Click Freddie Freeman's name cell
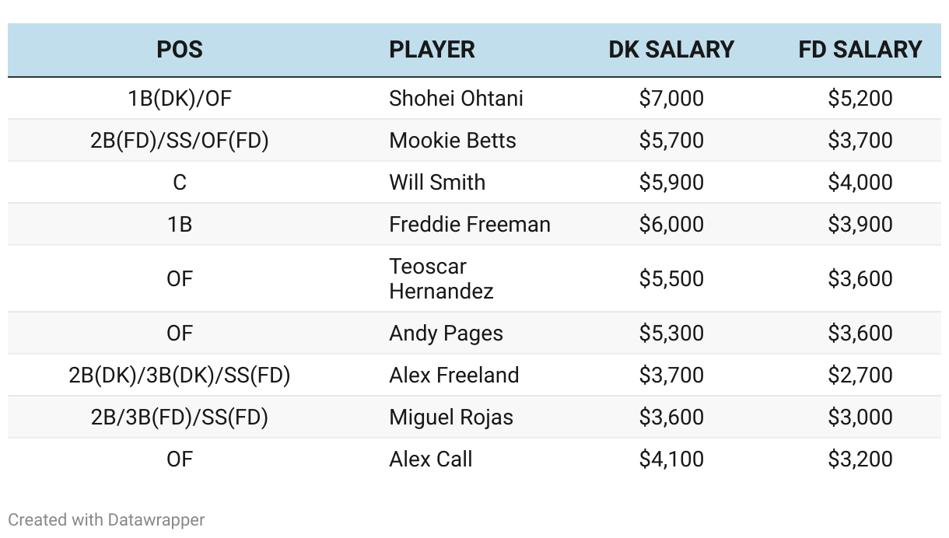949x538 pixels. (x=470, y=225)
